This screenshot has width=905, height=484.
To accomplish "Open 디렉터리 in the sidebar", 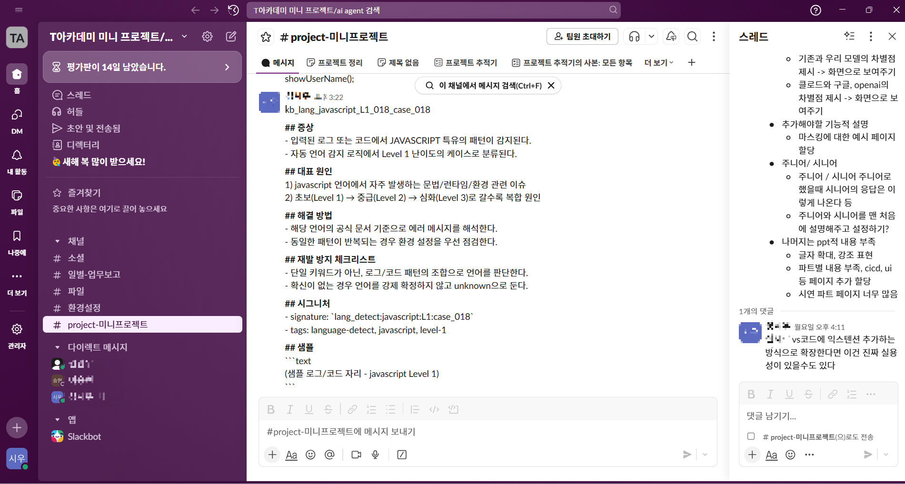I will point(142,145).
